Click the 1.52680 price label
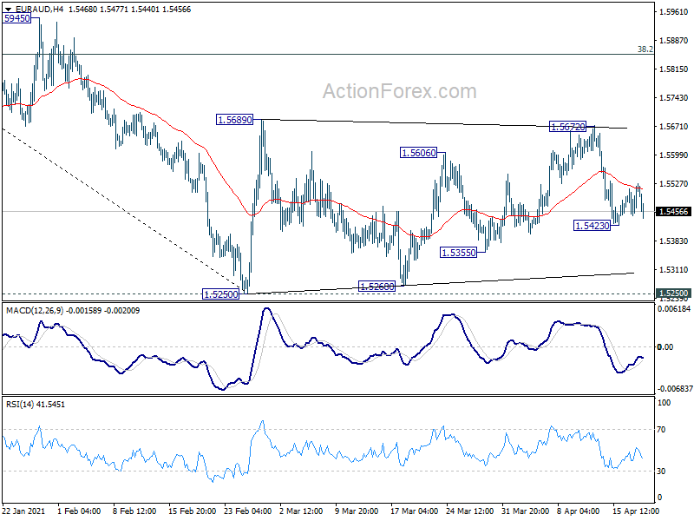Viewport: 694px width, 521px height. [x=376, y=287]
